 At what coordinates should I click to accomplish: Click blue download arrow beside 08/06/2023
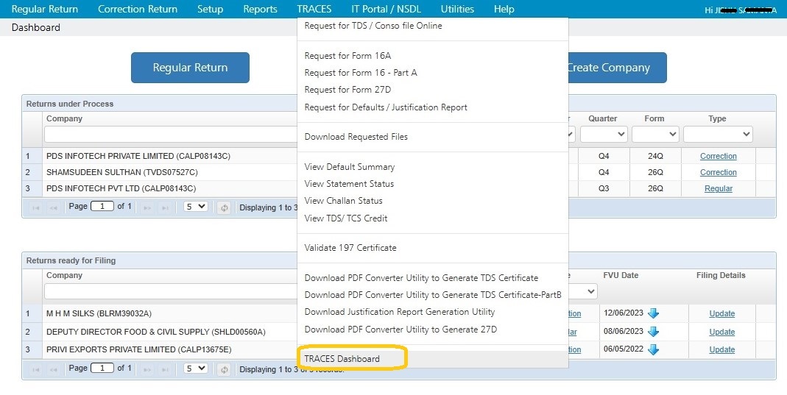(x=652, y=332)
